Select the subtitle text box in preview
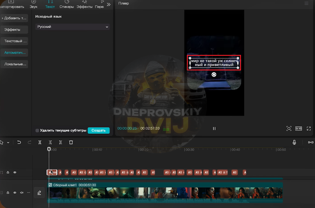This screenshot has width=315, height=208. 214,63
